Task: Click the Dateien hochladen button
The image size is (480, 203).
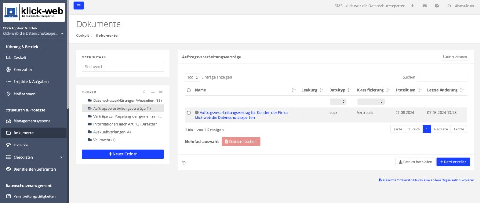Action: coord(415,162)
